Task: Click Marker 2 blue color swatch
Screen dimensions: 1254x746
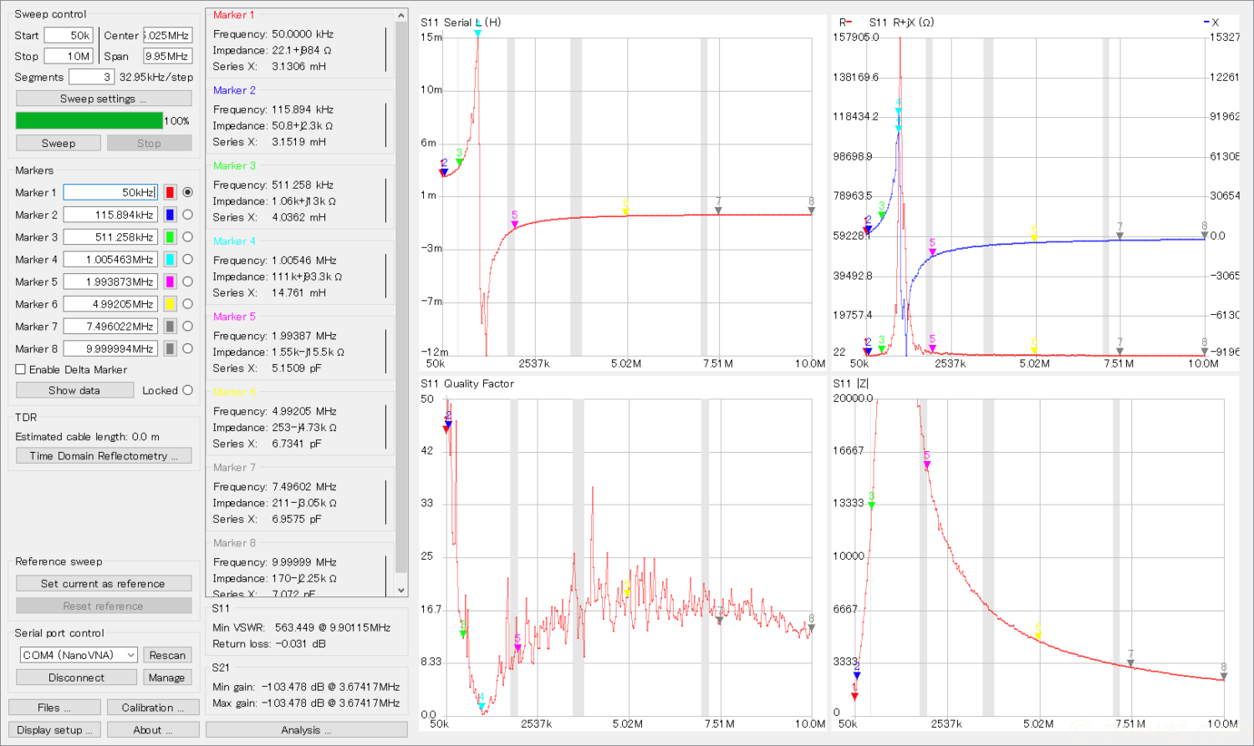Action: click(170, 215)
